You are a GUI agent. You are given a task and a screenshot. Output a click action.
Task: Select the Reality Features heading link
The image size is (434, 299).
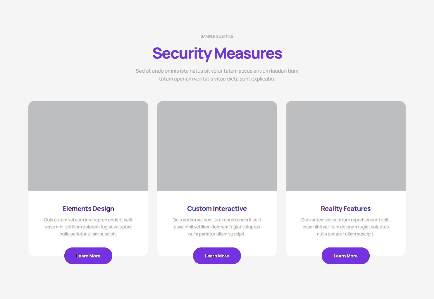click(346, 209)
